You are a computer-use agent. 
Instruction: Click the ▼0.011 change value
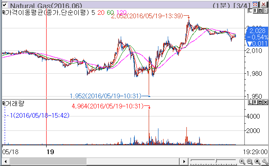pyautogui.click(x=258, y=43)
